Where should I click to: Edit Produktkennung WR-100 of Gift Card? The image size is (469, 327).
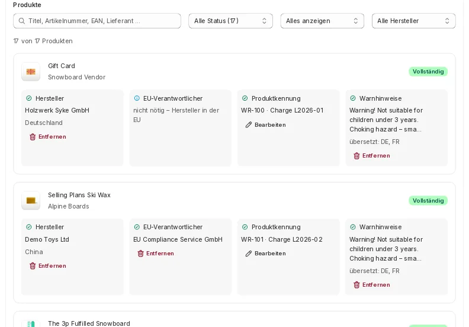266,125
